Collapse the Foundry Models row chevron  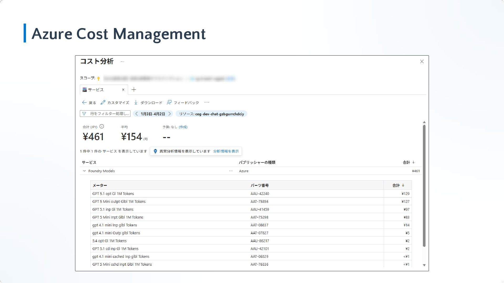pyautogui.click(x=84, y=171)
